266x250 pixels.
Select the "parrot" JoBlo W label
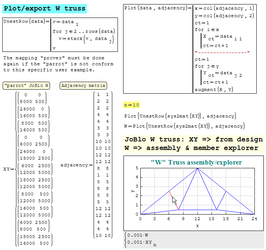[x=26, y=85]
